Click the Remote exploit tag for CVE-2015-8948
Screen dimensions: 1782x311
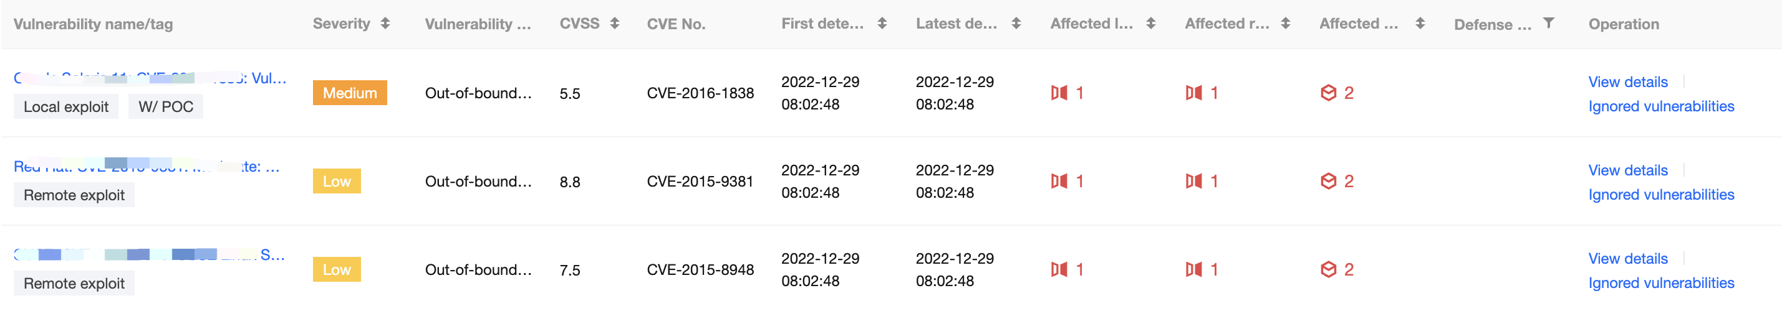(74, 284)
